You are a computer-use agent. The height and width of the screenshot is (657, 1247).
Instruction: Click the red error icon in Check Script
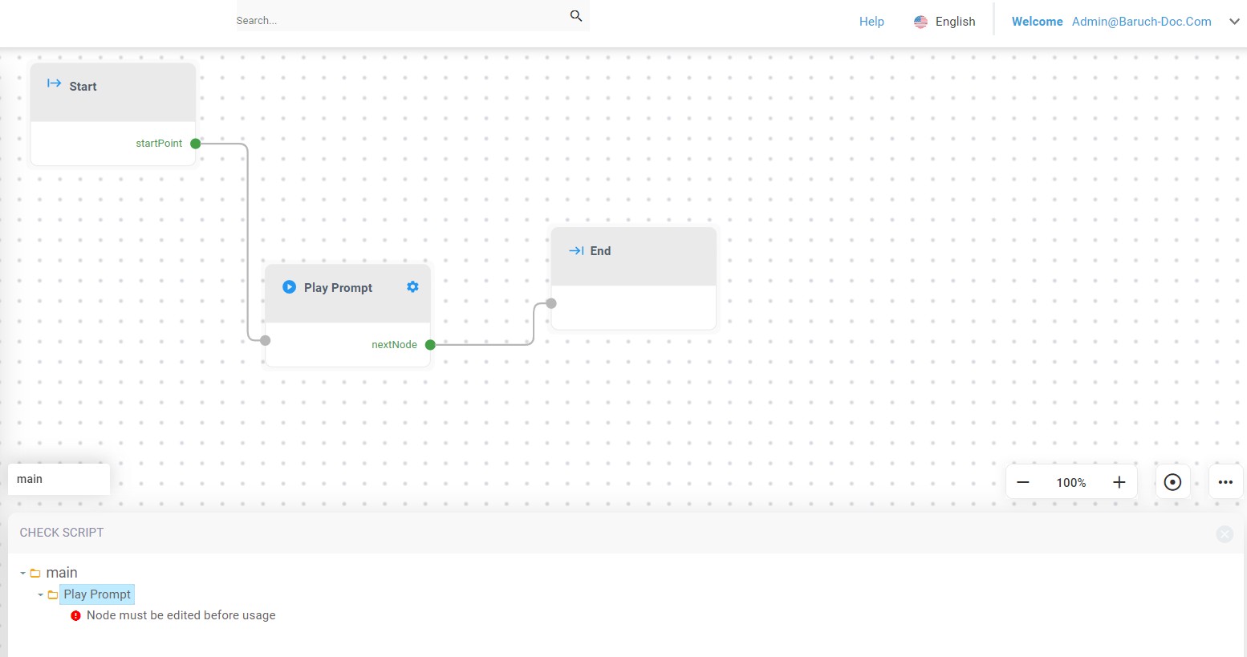click(x=75, y=616)
